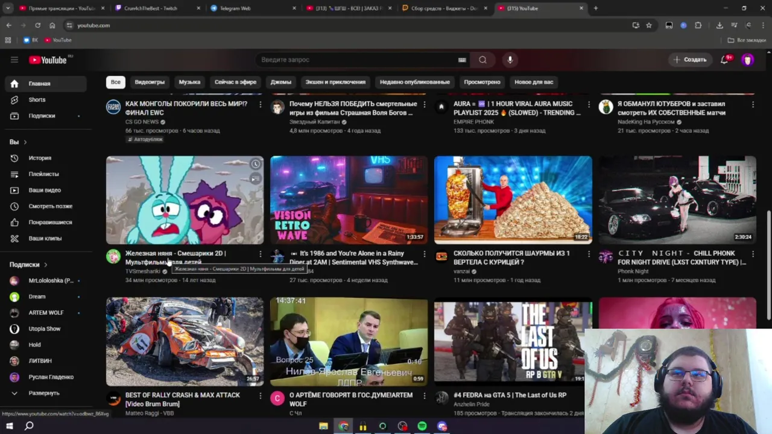This screenshot has height=434, width=772.
Task: Click the YouTube logo
Action: pyautogui.click(x=48, y=60)
